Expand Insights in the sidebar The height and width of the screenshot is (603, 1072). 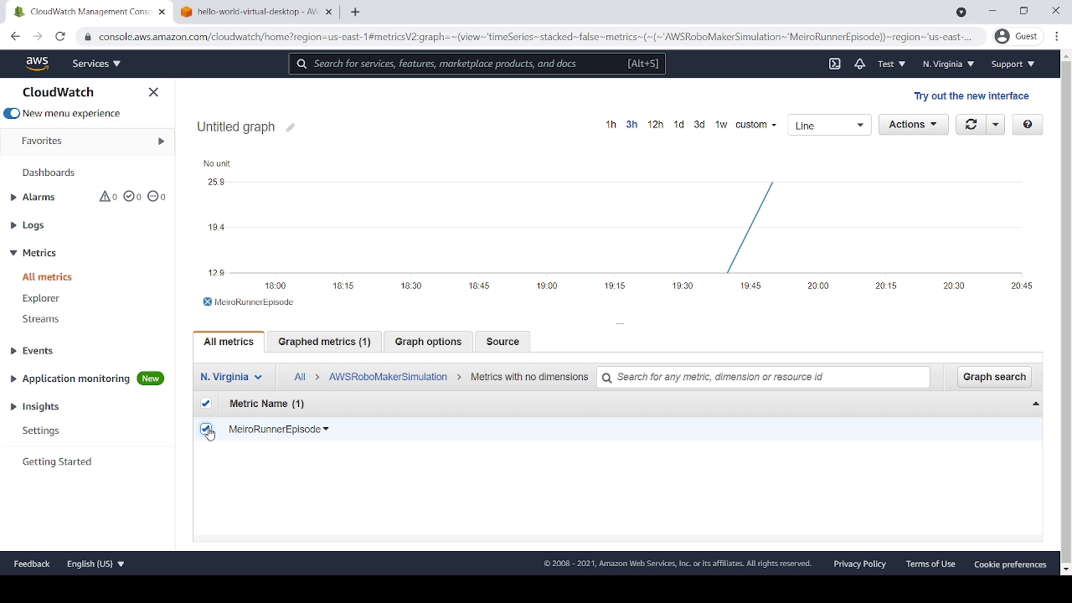pos(13,406)
